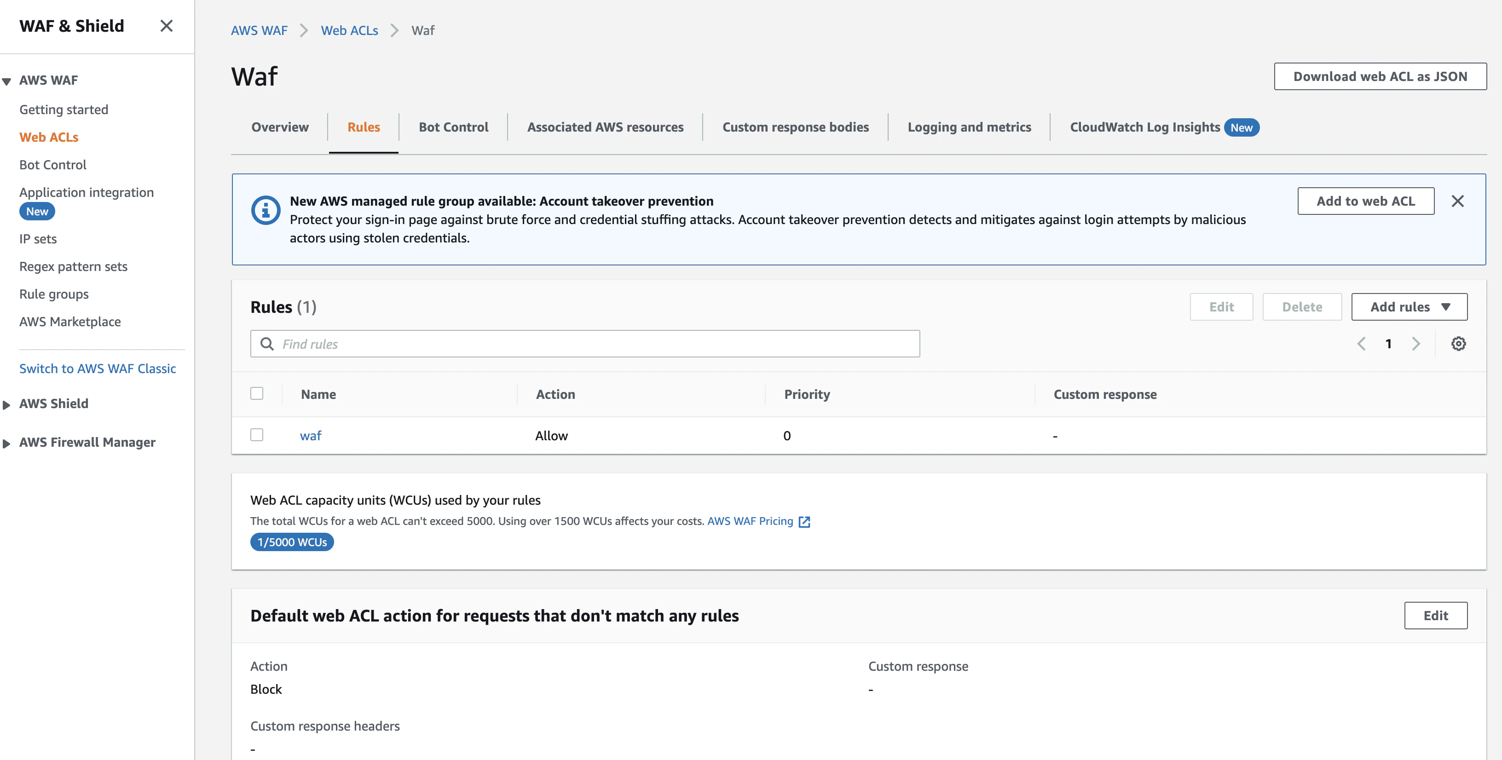
Task: Open the Logging and metrics tab
Action: tap(969, 127)
